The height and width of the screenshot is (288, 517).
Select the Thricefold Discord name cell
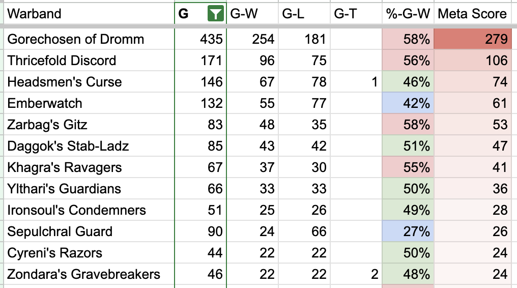coord(89,61)
